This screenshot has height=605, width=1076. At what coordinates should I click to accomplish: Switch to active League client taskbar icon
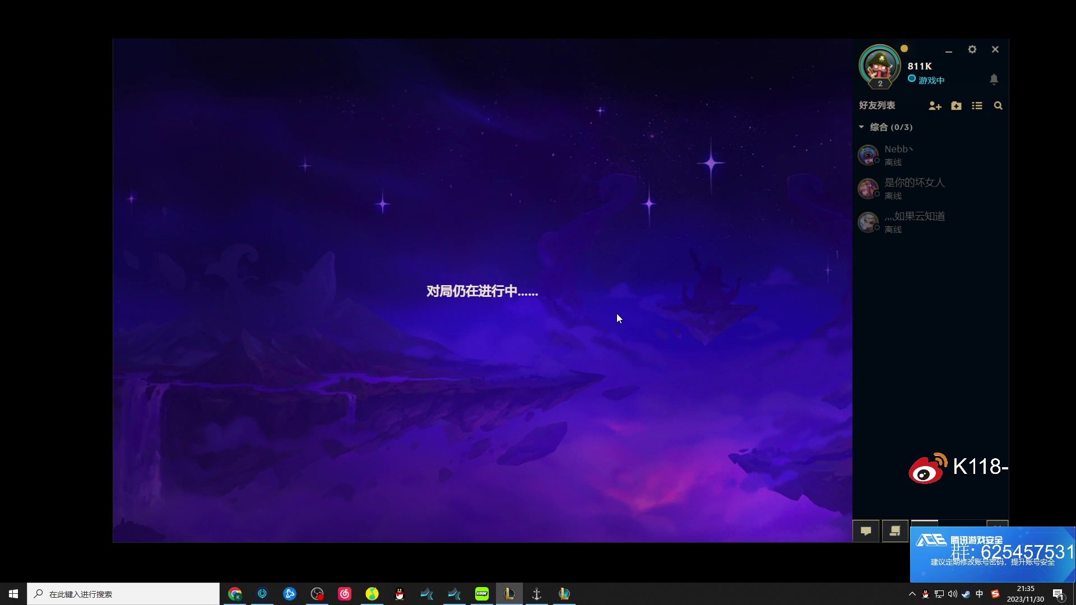(509, 594)
